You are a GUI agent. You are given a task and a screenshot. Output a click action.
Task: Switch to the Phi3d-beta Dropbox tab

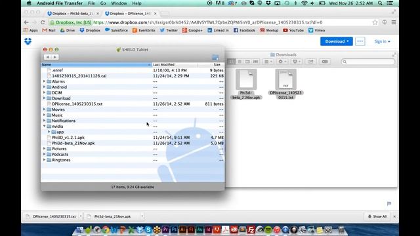click(73, 13)
